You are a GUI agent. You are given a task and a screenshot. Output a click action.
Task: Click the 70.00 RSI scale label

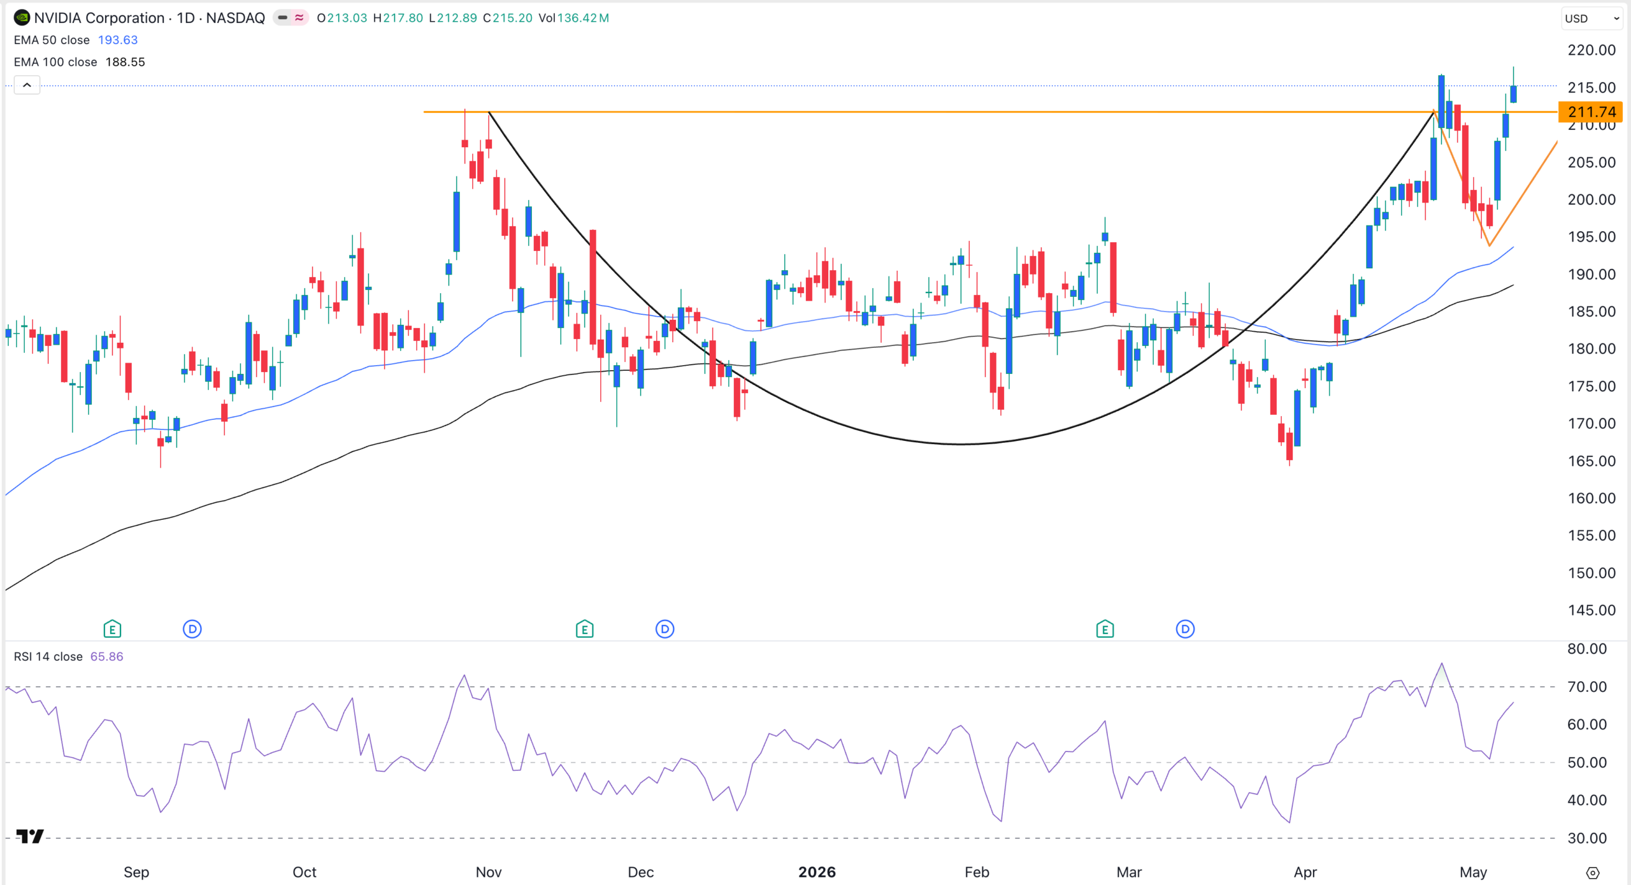[1587, 687]
